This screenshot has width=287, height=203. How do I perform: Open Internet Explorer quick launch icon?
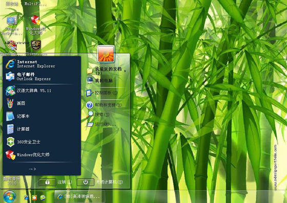(x=26, y=197)
